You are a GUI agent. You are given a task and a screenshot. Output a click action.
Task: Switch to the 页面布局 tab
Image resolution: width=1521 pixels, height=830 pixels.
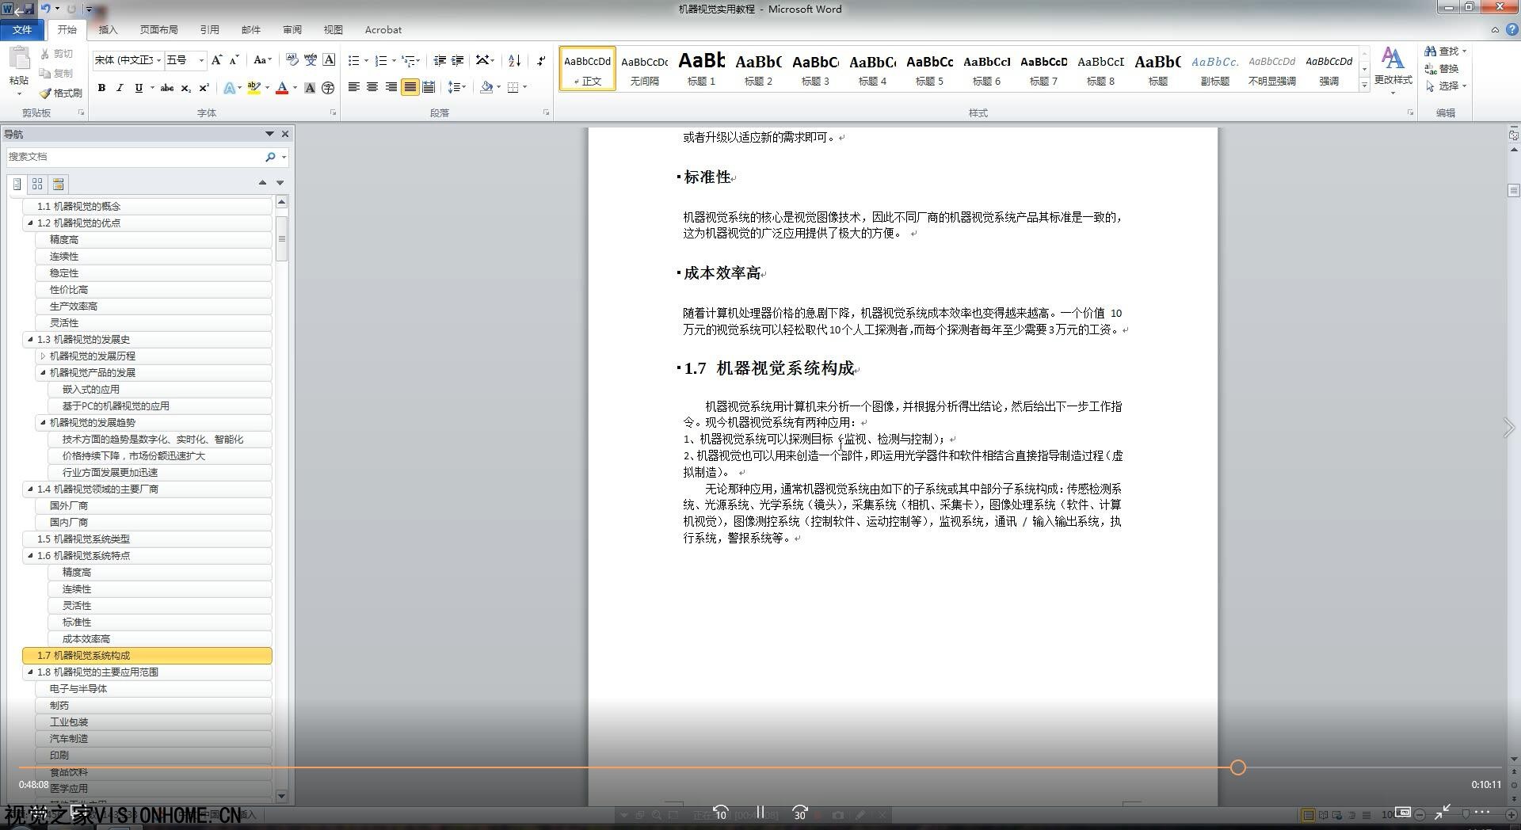pyautogui.click(x=158, y=30)
